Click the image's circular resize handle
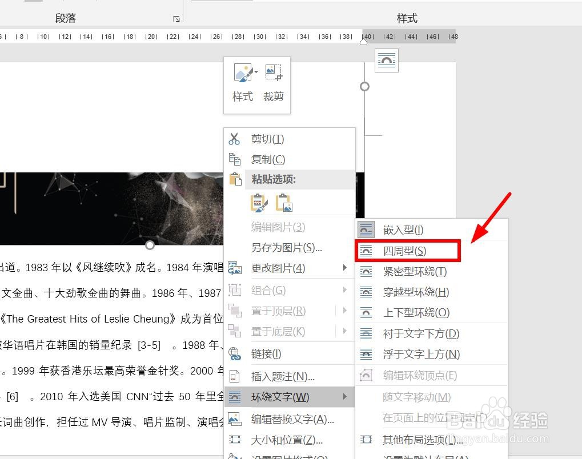 pyautogui.click(x=365, y=86)
